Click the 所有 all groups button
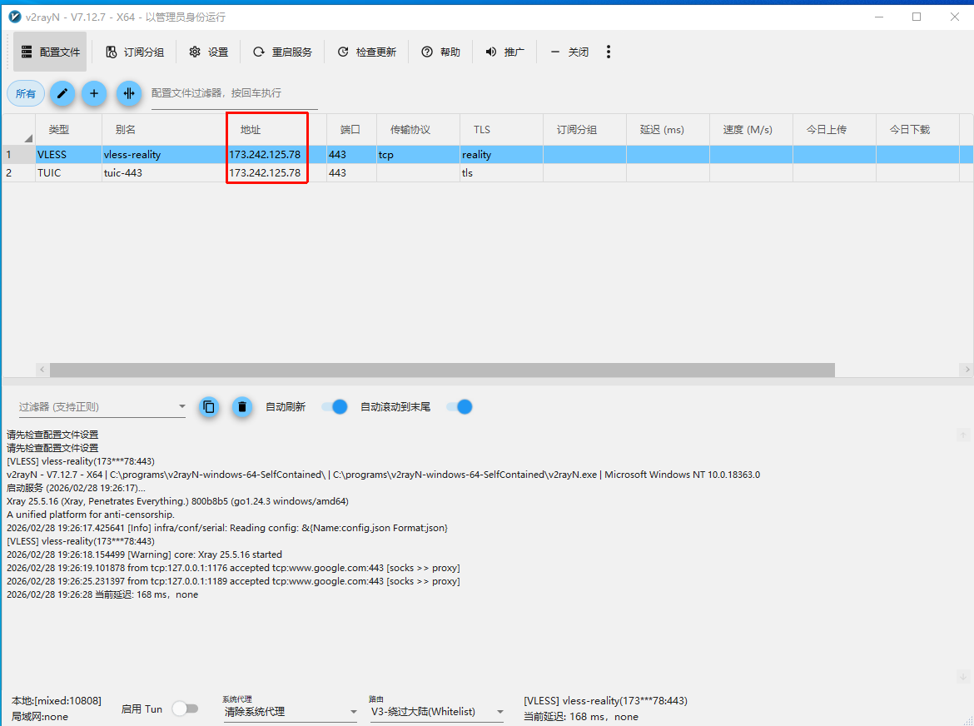This screenshot has width=974, height=726. [x=26, y=94]
